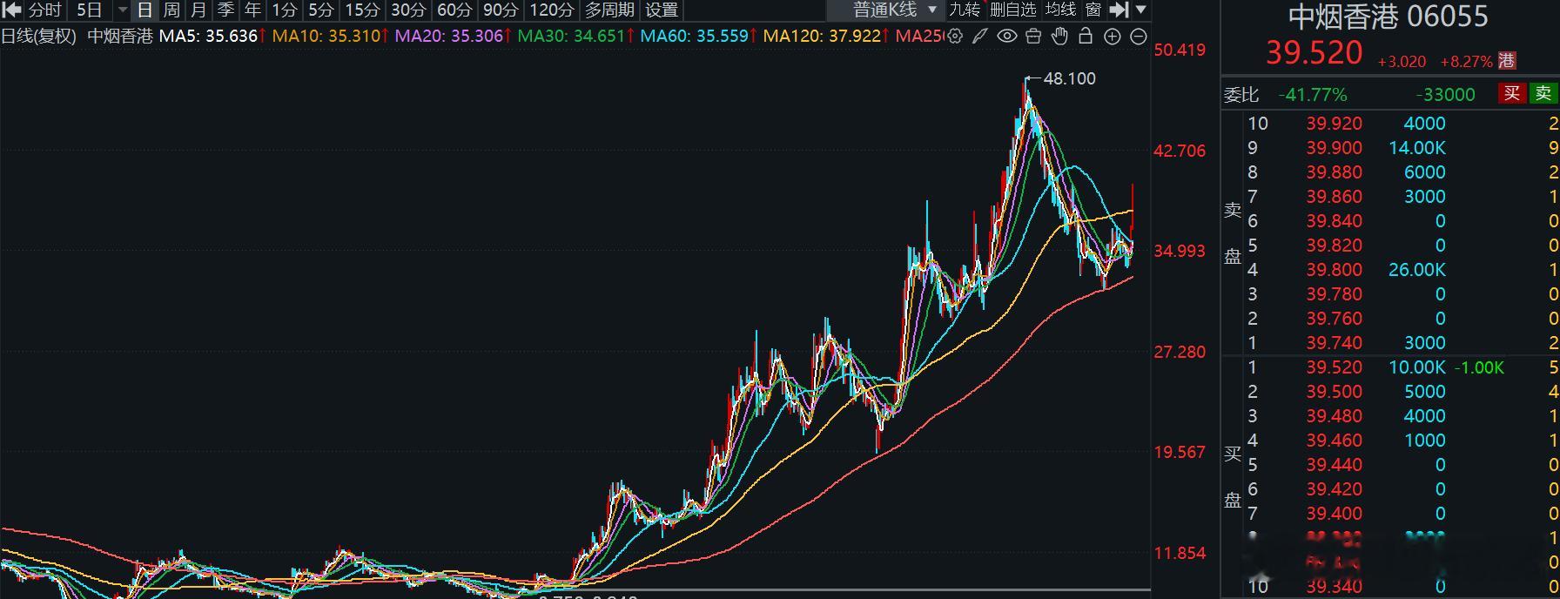Screen dimensions: 1560x599
Task: Open the 设置 settings button
Action: click(x=662, y=10)
